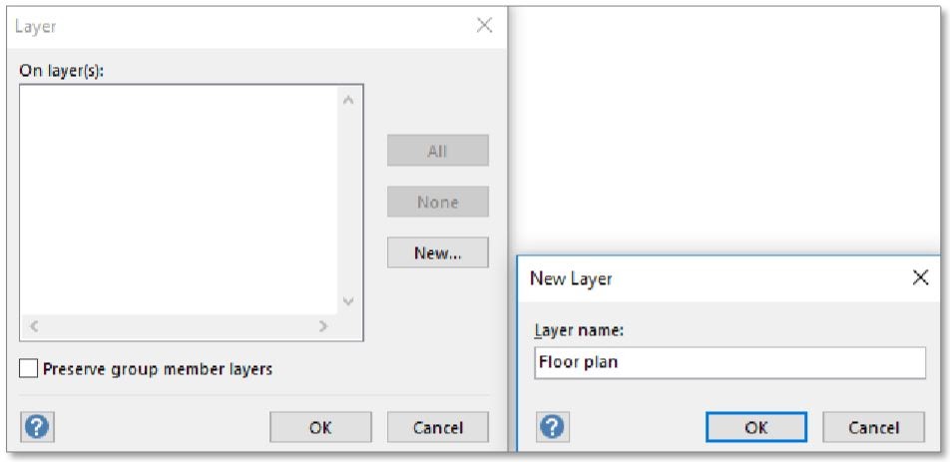Click Cancel in the Layer dialog
Screen dimensions: 950x462
pos(438,427)
